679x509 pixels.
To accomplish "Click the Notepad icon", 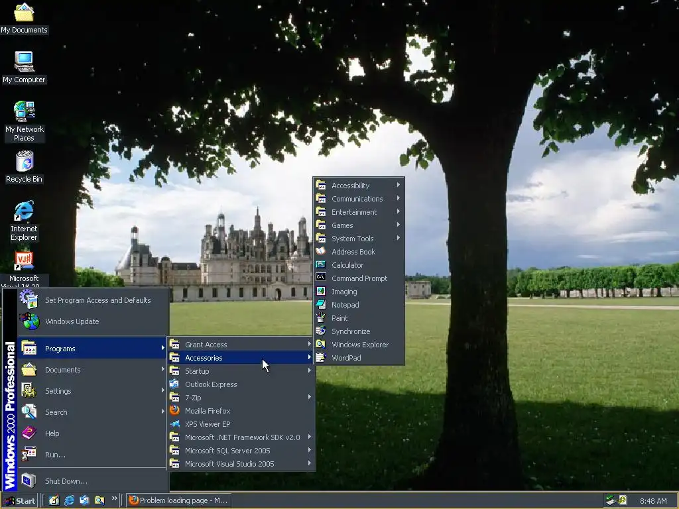I will 321,305.
